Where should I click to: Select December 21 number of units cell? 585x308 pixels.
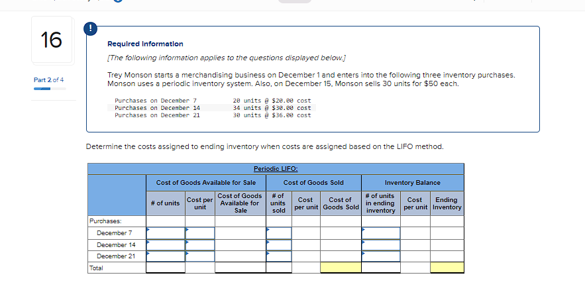tap(166, 256)
